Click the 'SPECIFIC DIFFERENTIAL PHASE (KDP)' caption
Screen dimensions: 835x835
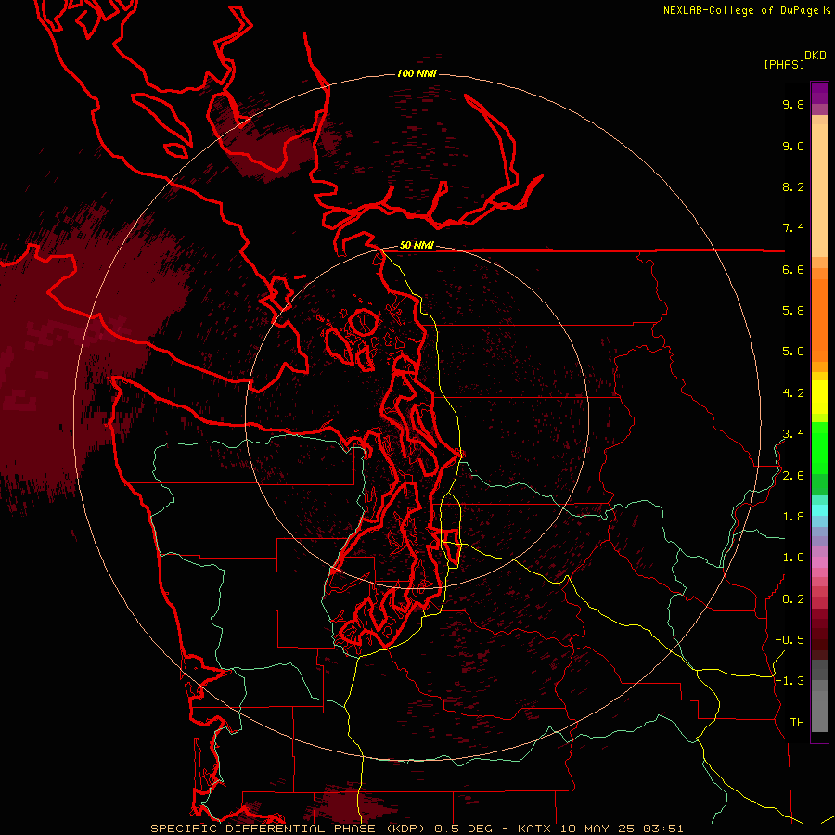[x=287, y=829]
